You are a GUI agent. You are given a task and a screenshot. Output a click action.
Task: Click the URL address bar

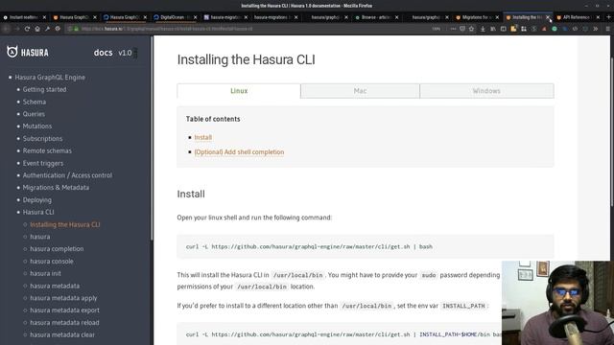point(250,29)
